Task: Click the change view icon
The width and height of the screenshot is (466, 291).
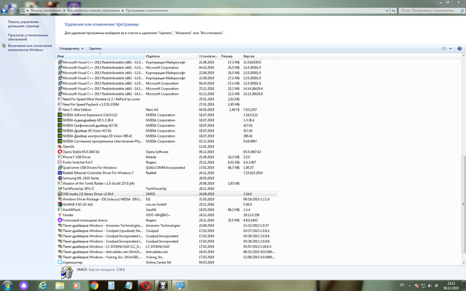Action: click(x=444, y=49)
